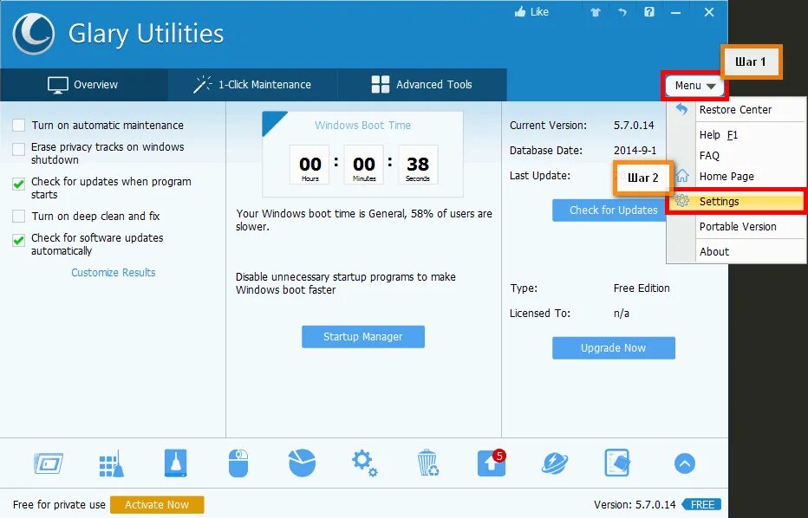Open the File Shredder eraser icon
Image resolution: width=808 pixels, height=518 pixels.
point(616,463)
